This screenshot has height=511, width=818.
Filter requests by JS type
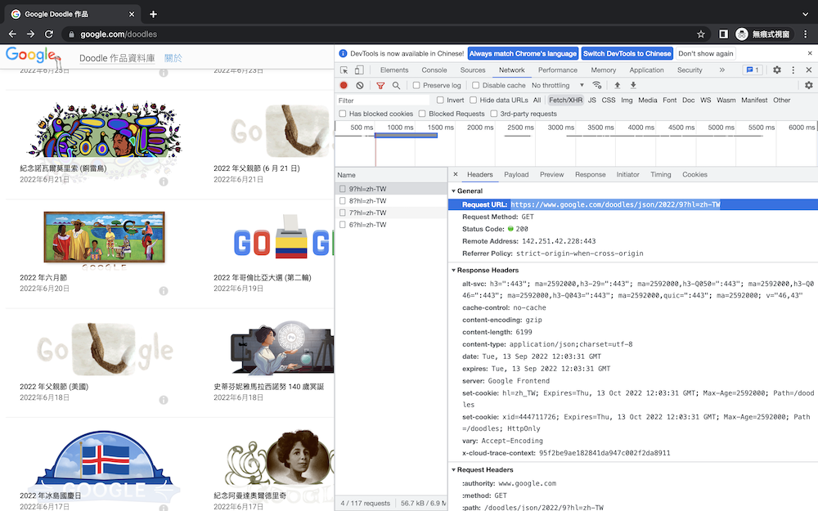(x=591, y=100)
